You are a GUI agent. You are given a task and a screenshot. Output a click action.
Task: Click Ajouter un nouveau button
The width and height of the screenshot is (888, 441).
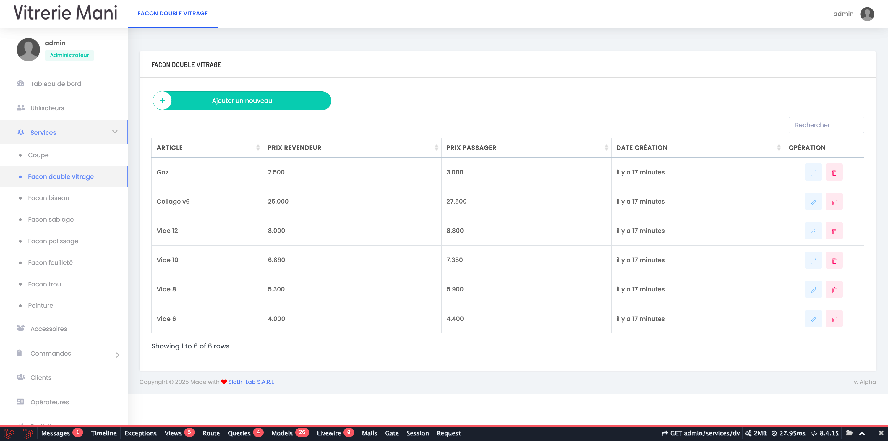tap(242, 101)
